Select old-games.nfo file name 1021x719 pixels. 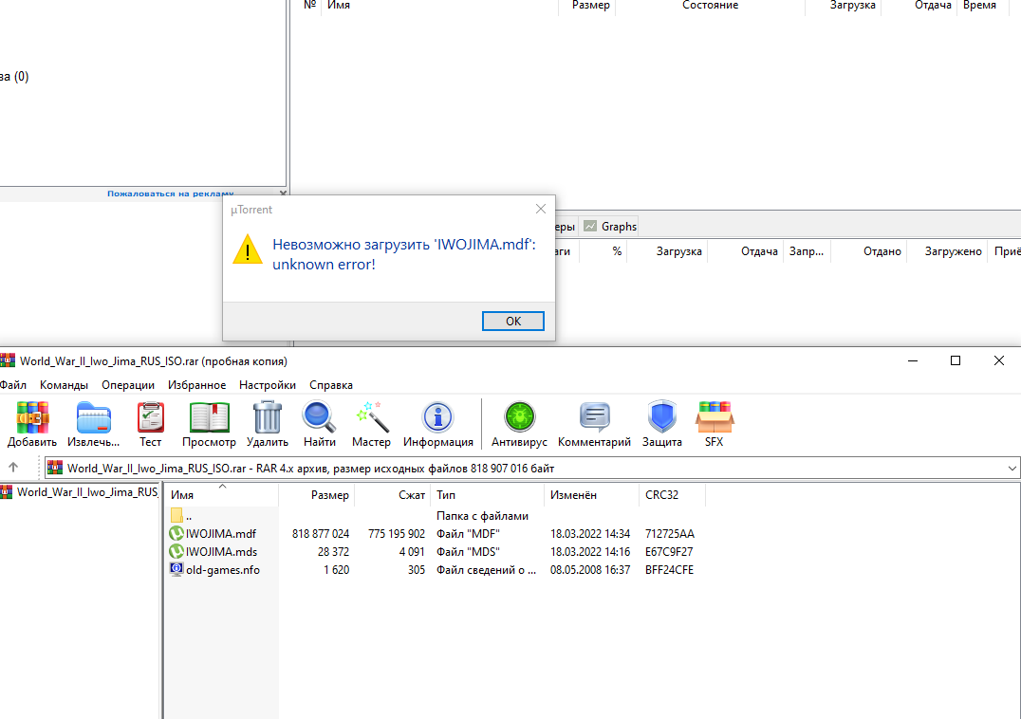point(223,570)
